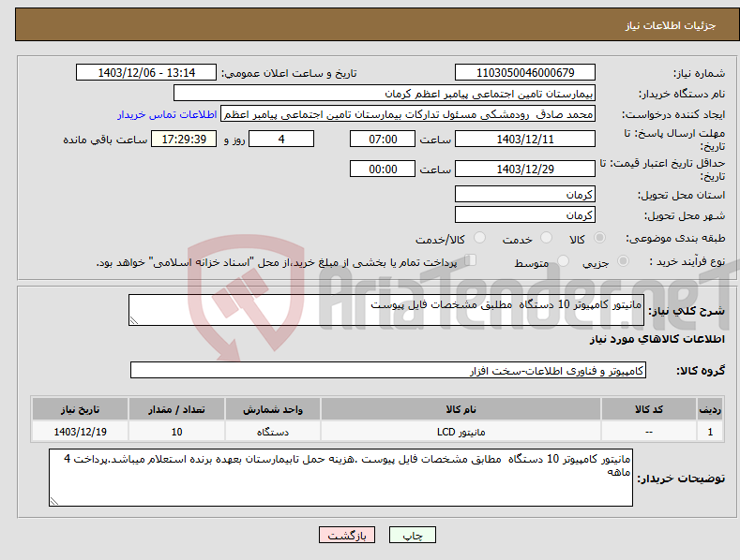Click the شرح کلی نیاز description textarea
This screenshot has height=560, width=740.
coord(386,310)
